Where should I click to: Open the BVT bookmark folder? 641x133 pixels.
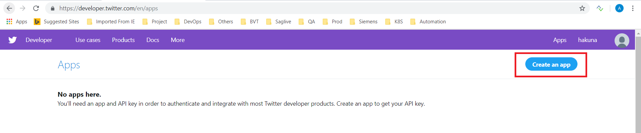coord(250,22)
